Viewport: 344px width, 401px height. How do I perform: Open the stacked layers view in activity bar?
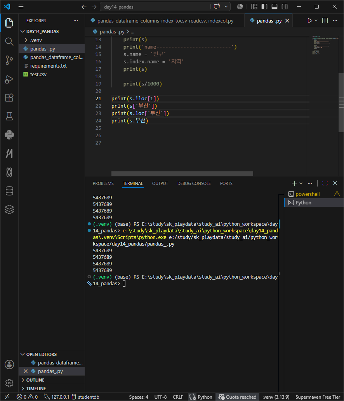pos(9,210)
